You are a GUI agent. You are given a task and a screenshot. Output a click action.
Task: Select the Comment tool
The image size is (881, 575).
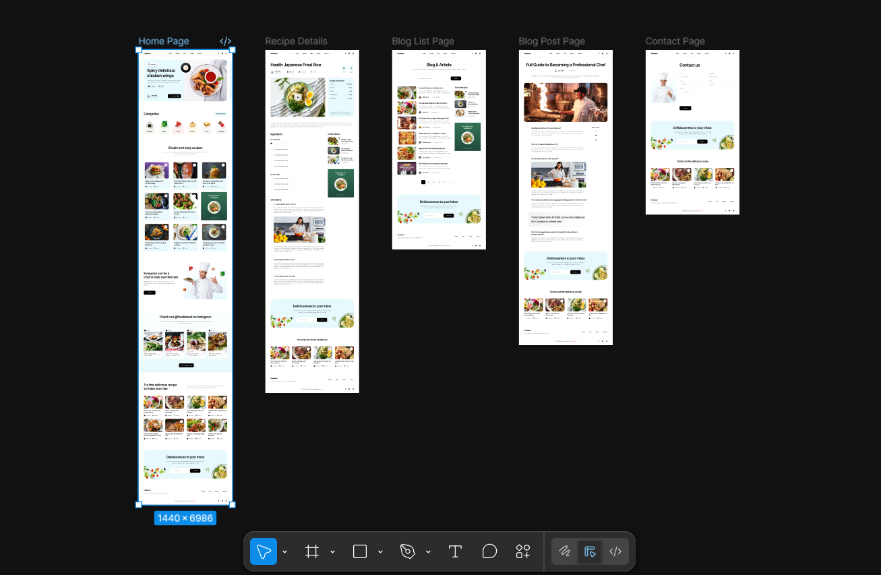pos(489,551)
